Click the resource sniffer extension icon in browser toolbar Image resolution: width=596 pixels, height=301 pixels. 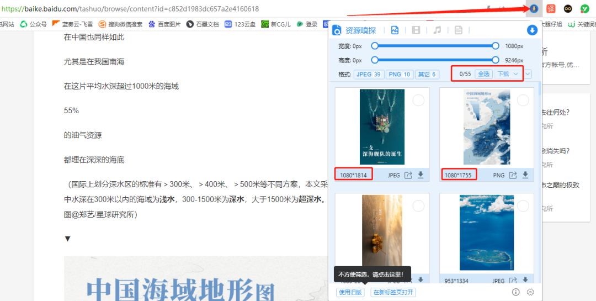coord(534,9)
